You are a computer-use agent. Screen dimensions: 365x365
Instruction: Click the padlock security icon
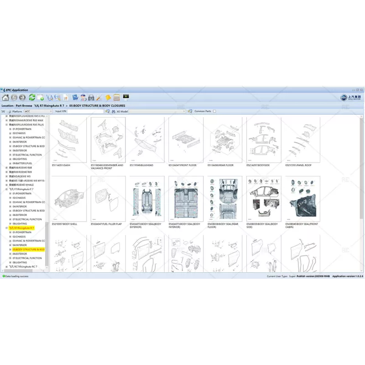coord(91,98)
